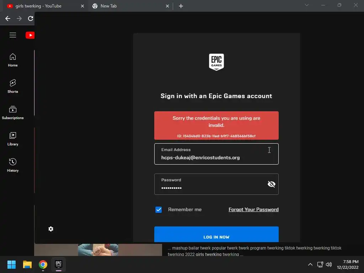The width and height of the screenshot is (364, 273).
Task: Click the invalid credentials error banner
Action: 216,125
